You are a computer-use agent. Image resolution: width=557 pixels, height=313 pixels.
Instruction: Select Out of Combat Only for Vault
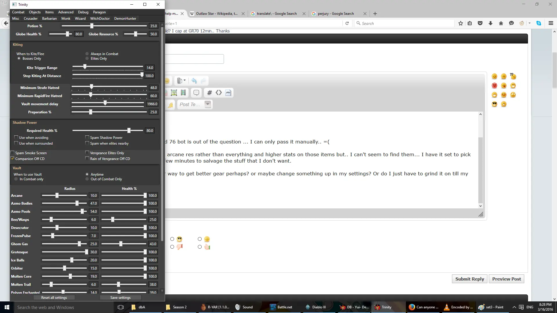pos(87,179)
